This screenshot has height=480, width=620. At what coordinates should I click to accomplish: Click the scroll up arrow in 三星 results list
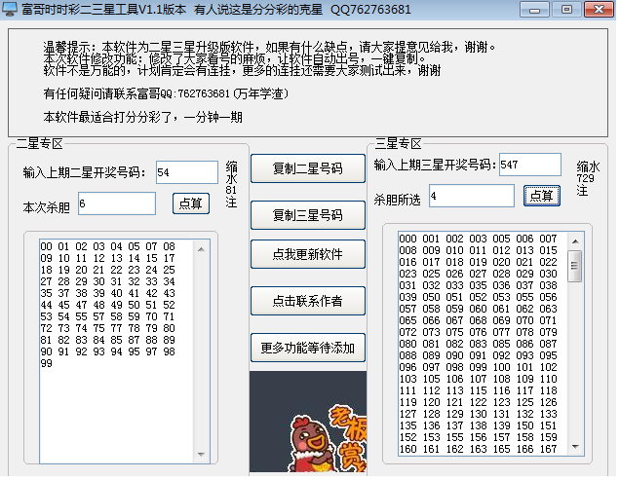(575, 238)
